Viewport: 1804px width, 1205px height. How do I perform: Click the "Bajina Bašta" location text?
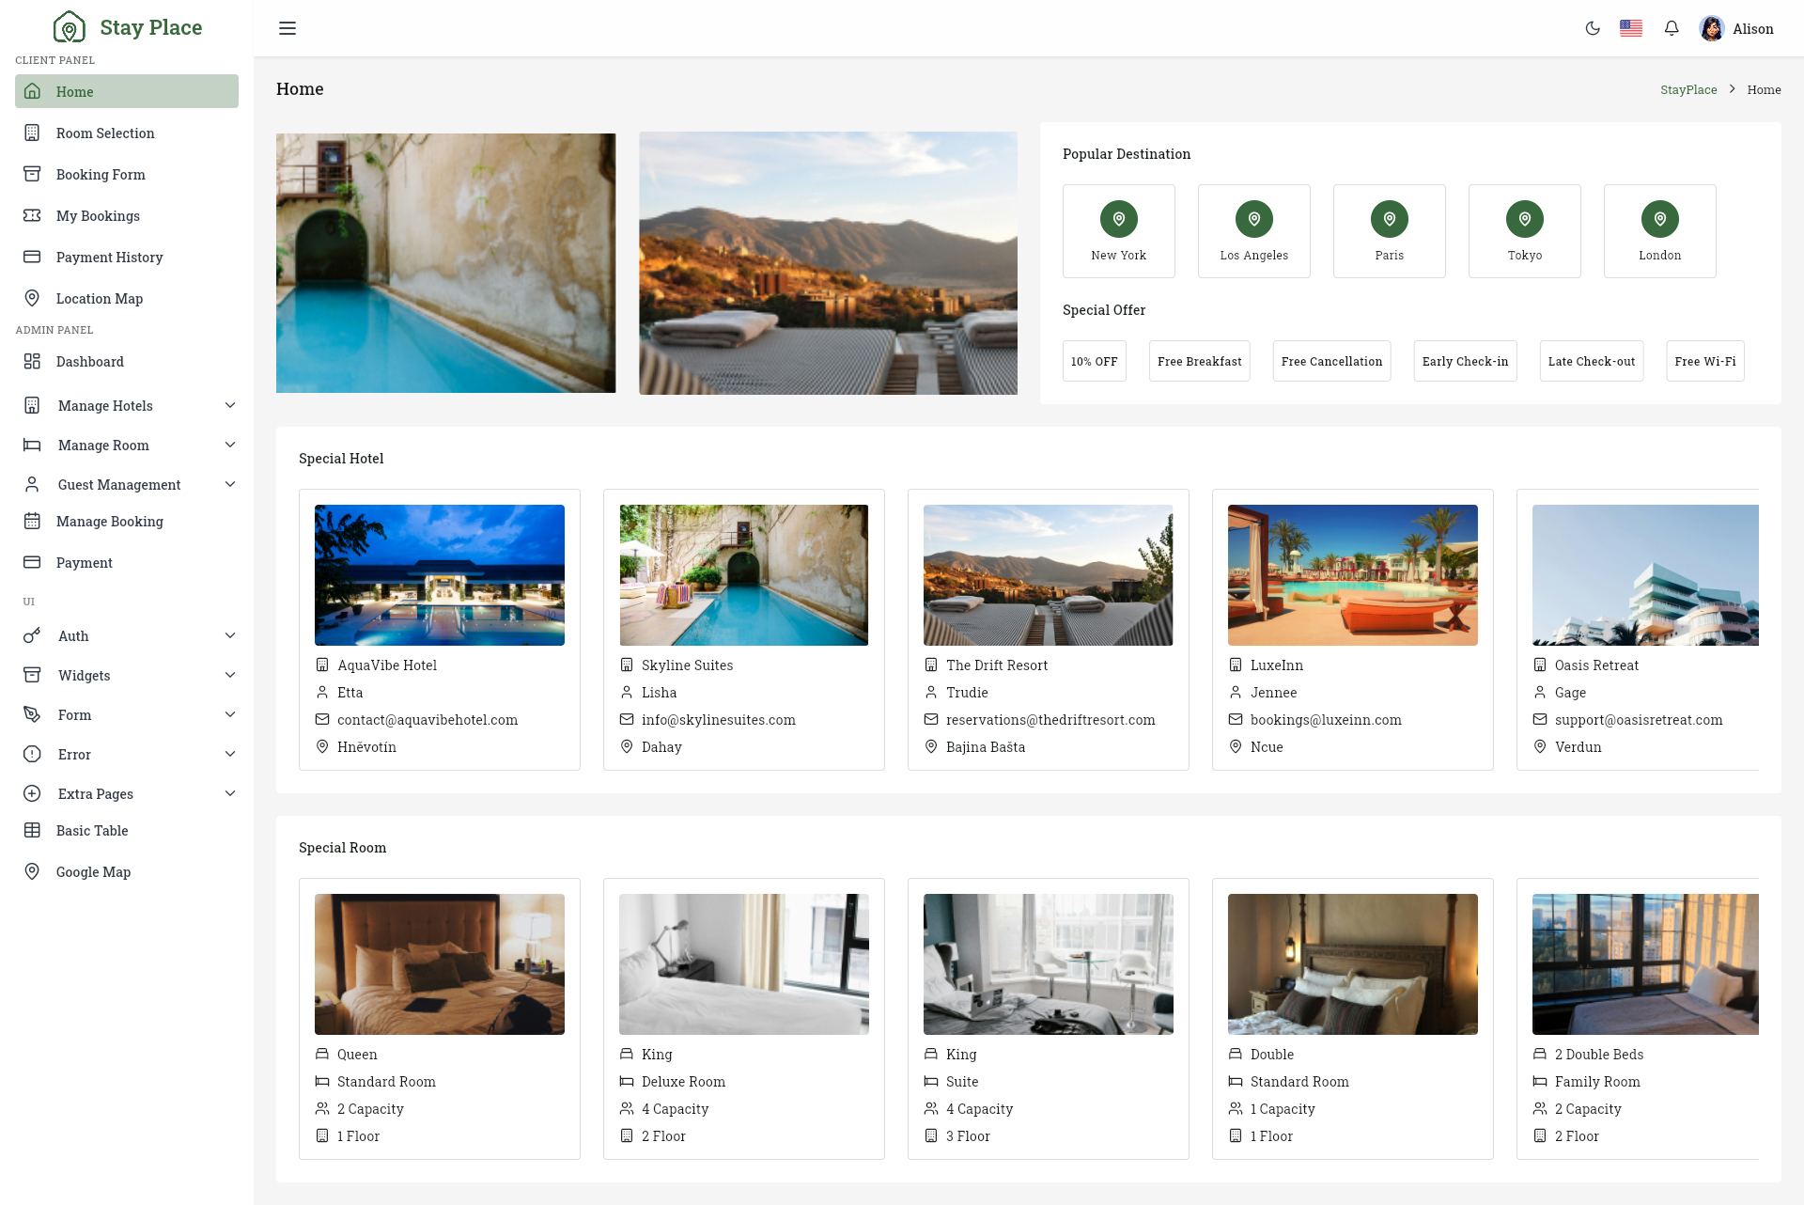pos(986,746)
